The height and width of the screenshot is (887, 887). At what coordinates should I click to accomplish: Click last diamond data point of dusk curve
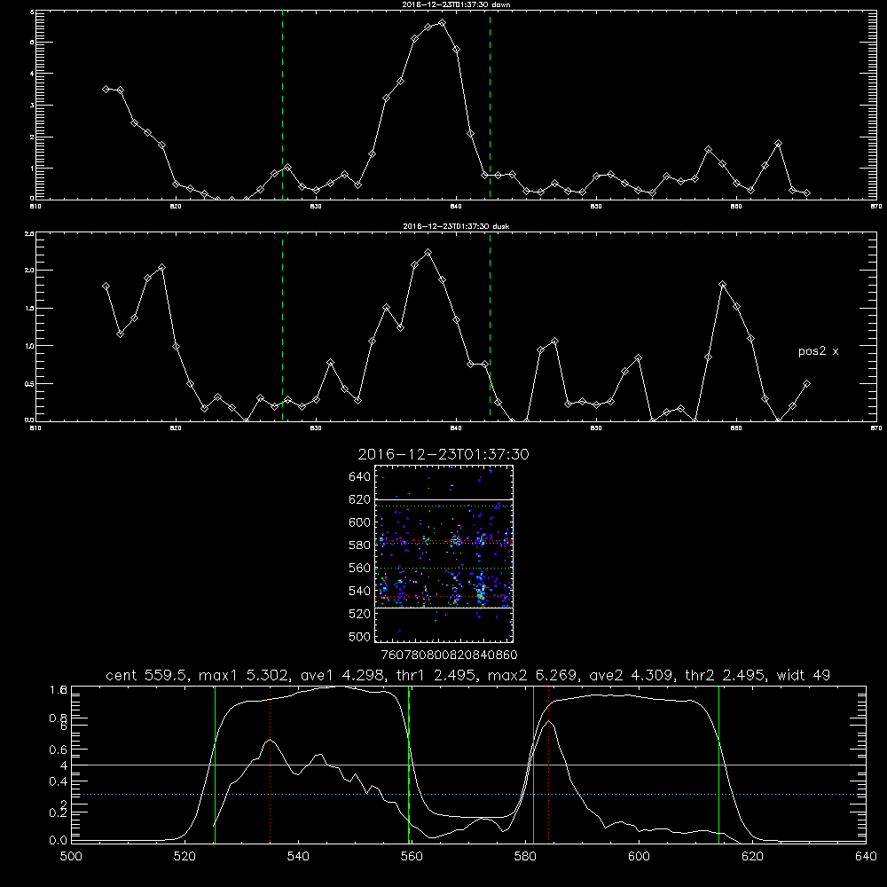pos(806,383)
